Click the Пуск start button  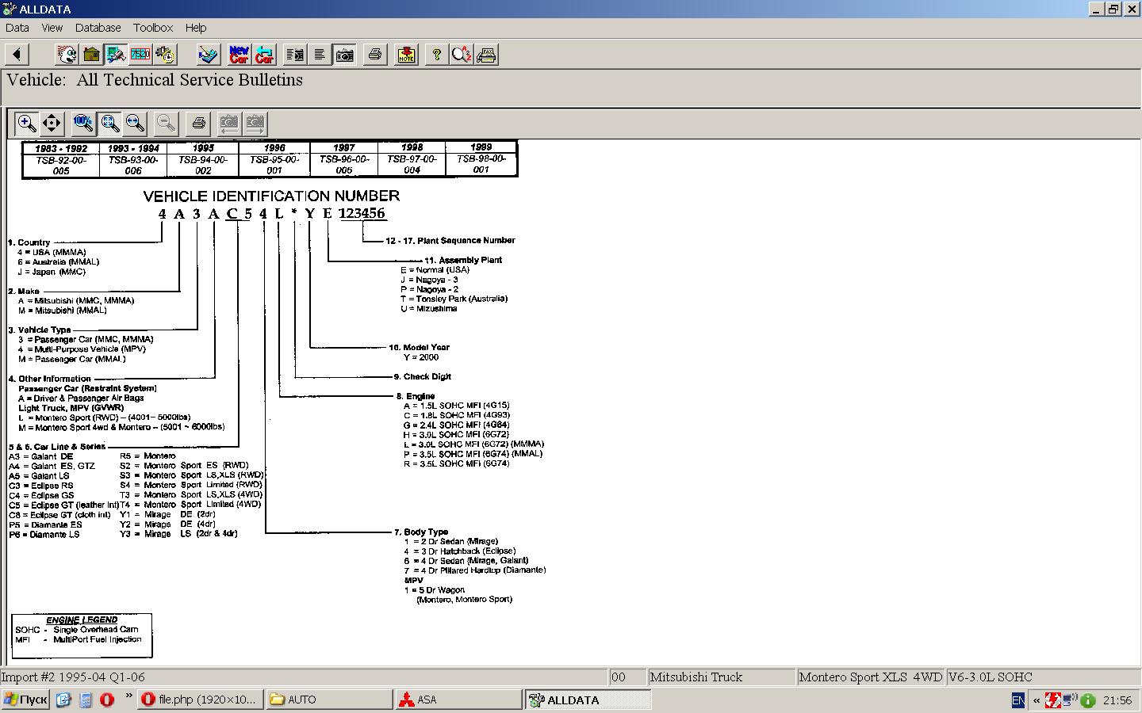(25, 700)
